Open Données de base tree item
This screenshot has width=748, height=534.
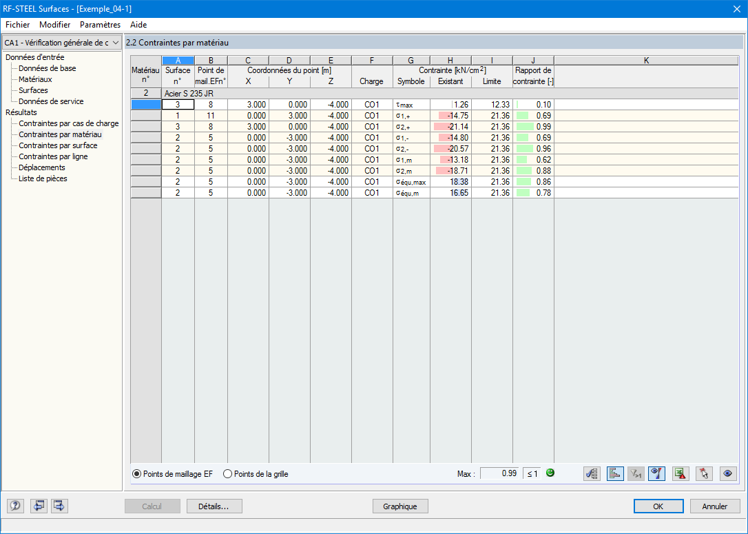48,68
